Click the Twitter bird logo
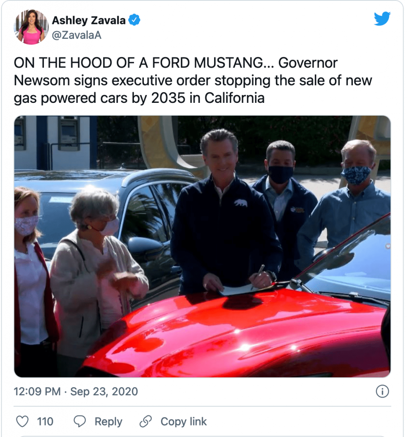The image size is (407, 437). 382,19
